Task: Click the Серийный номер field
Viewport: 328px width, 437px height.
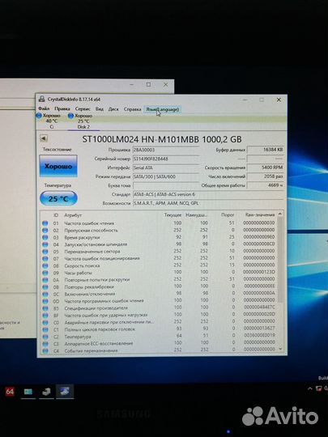Action: pos(166,159)
